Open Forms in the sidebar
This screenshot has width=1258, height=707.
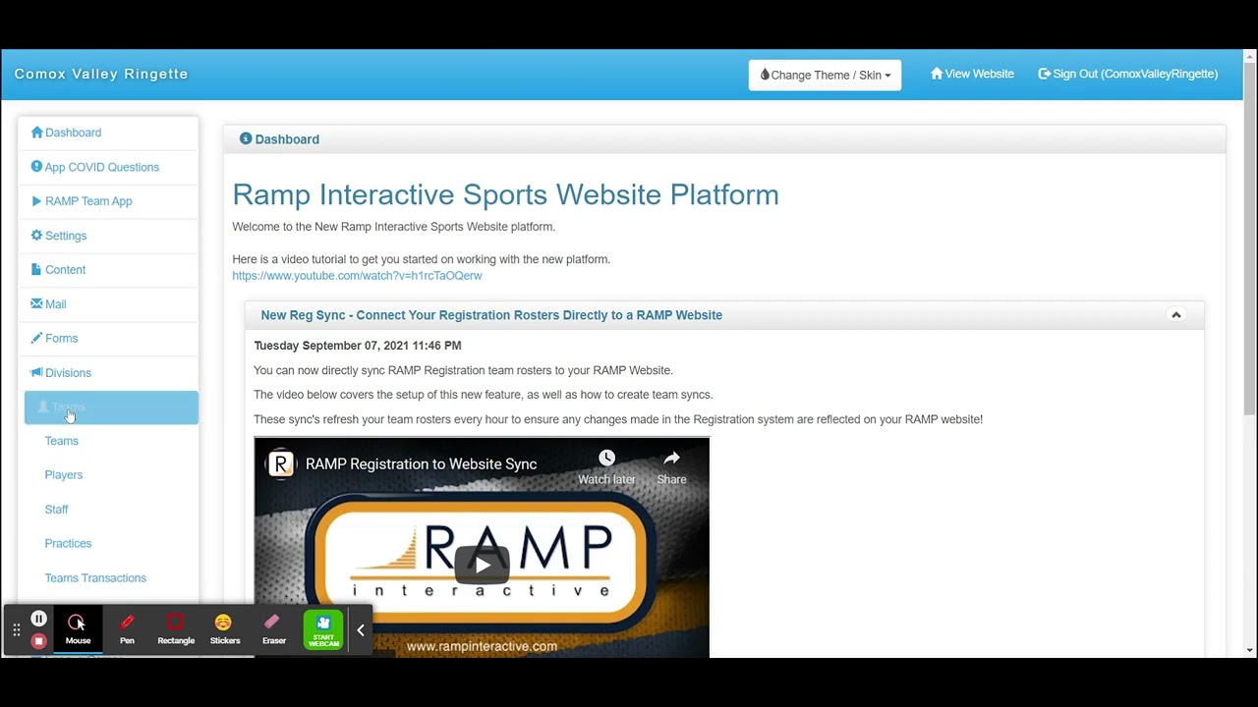[54, 339]
